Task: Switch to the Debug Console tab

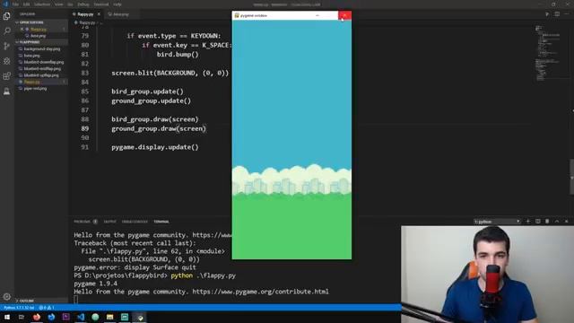Action: coord(135,222)
